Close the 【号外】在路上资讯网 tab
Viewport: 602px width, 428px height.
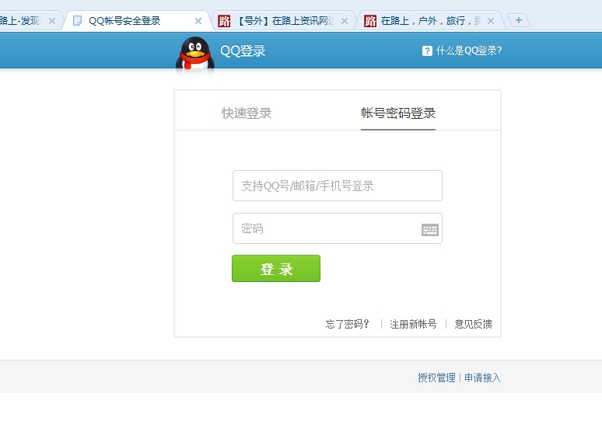pyautogui.click(x=345, y=21)
